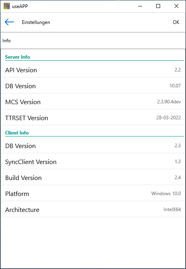186x269 pixels.
Task: Click the useAPP colorful app icon
Action: coord(7,6)
